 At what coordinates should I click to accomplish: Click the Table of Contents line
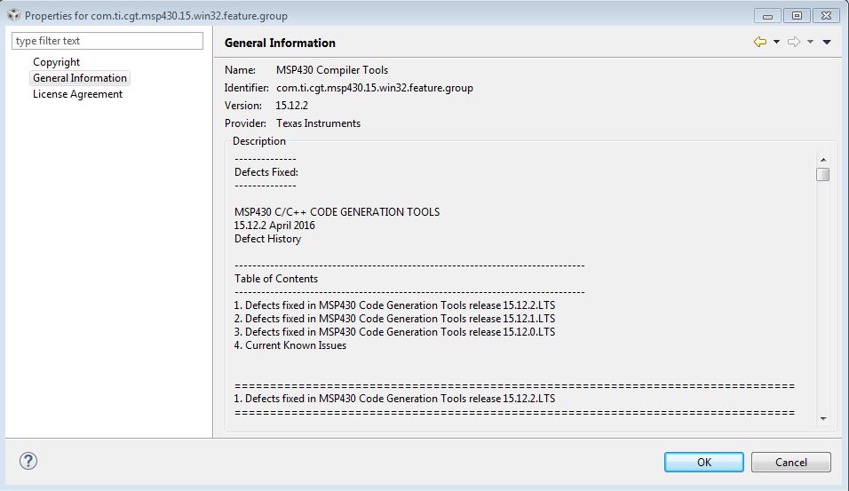pyautogui.click(x=276, y=278)
